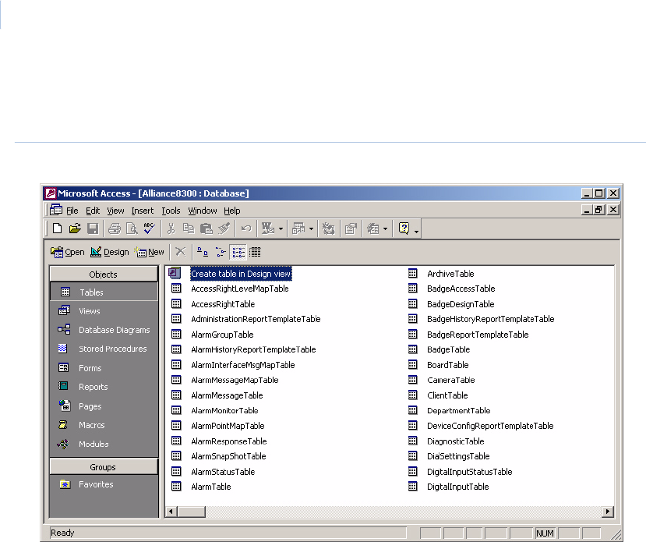Click the horizontal scrollbar left arrow
Viewport: 646px width, 542px height.
pos(171,512)
